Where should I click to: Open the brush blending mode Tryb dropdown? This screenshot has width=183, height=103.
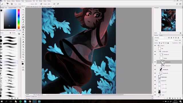pyautogui.click(x=23, y=4)
